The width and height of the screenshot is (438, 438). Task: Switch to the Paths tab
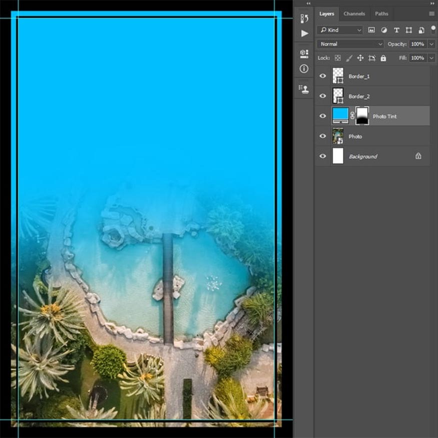point(381,13)
